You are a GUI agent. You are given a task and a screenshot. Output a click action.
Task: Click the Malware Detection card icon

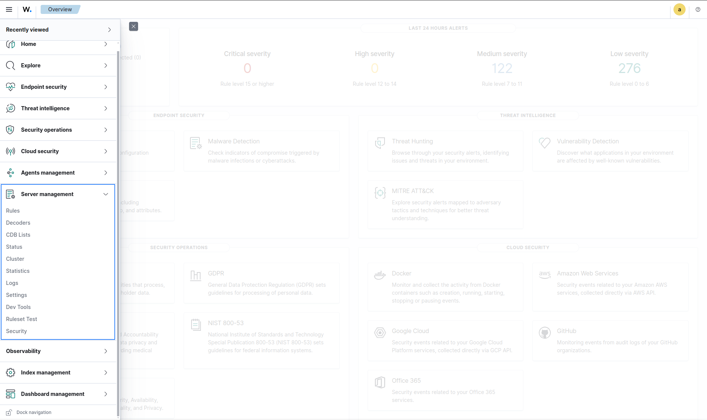pos(196,143)
